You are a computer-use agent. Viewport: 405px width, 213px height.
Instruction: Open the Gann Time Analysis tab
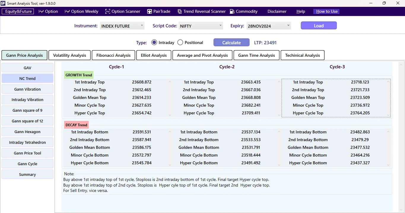point(256,55)
